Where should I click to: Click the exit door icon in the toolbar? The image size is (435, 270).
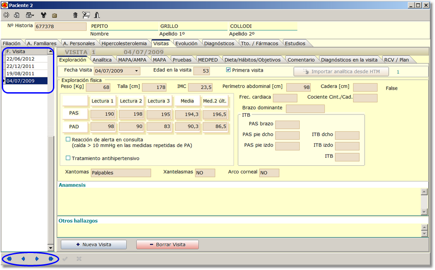(x=97, y=15)
